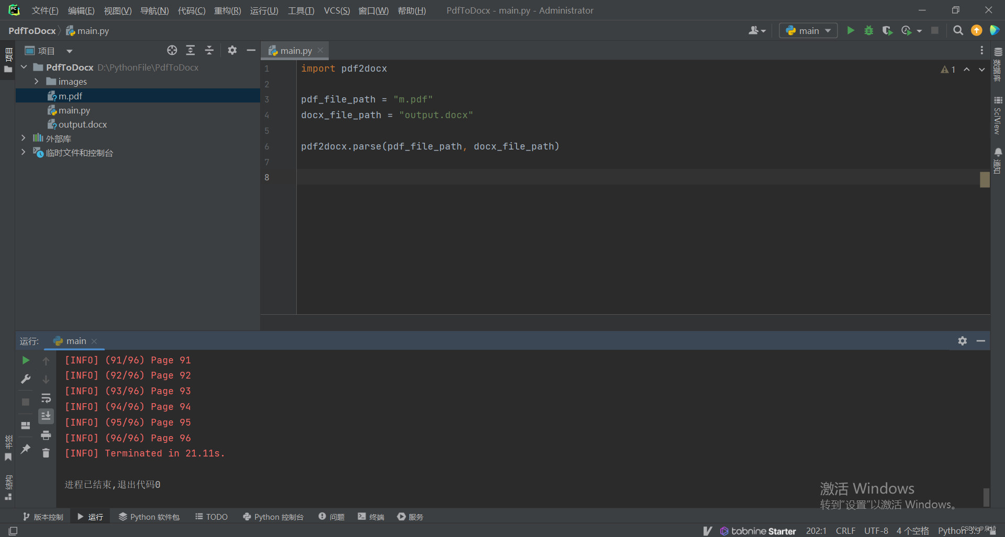1005x537 pixels.
Task: Open Search Everywhere magnifier icon
Action: [958, 30]
